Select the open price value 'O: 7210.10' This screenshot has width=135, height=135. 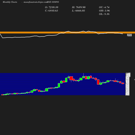pos(52,7)
